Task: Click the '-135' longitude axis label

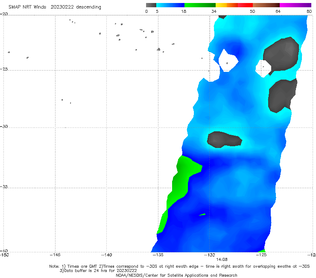Action: click(x=158, y=255)
